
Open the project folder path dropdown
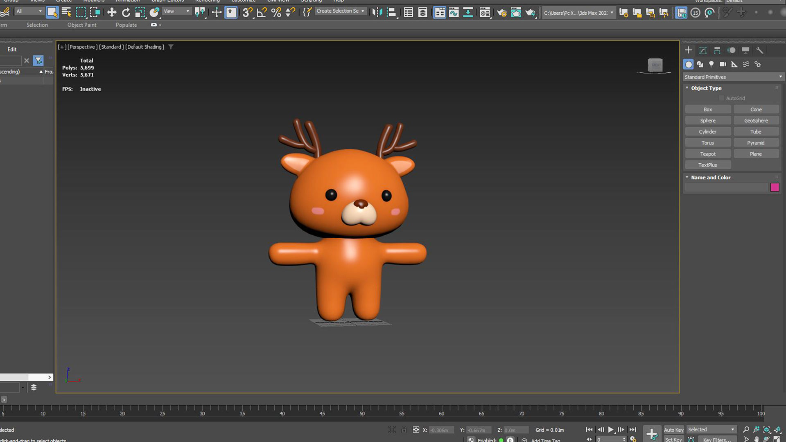[x=578, y=13]
